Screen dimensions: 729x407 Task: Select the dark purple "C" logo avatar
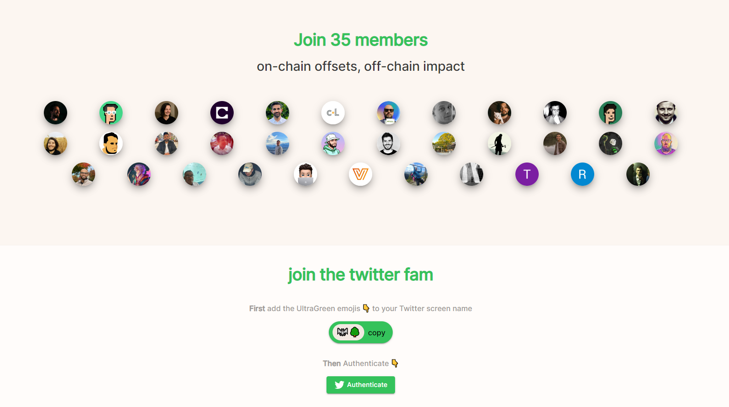click(222, 113)
